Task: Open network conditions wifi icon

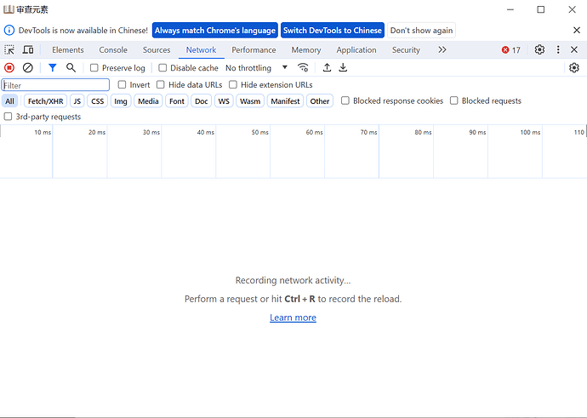Action: click(x=303, y=67)
